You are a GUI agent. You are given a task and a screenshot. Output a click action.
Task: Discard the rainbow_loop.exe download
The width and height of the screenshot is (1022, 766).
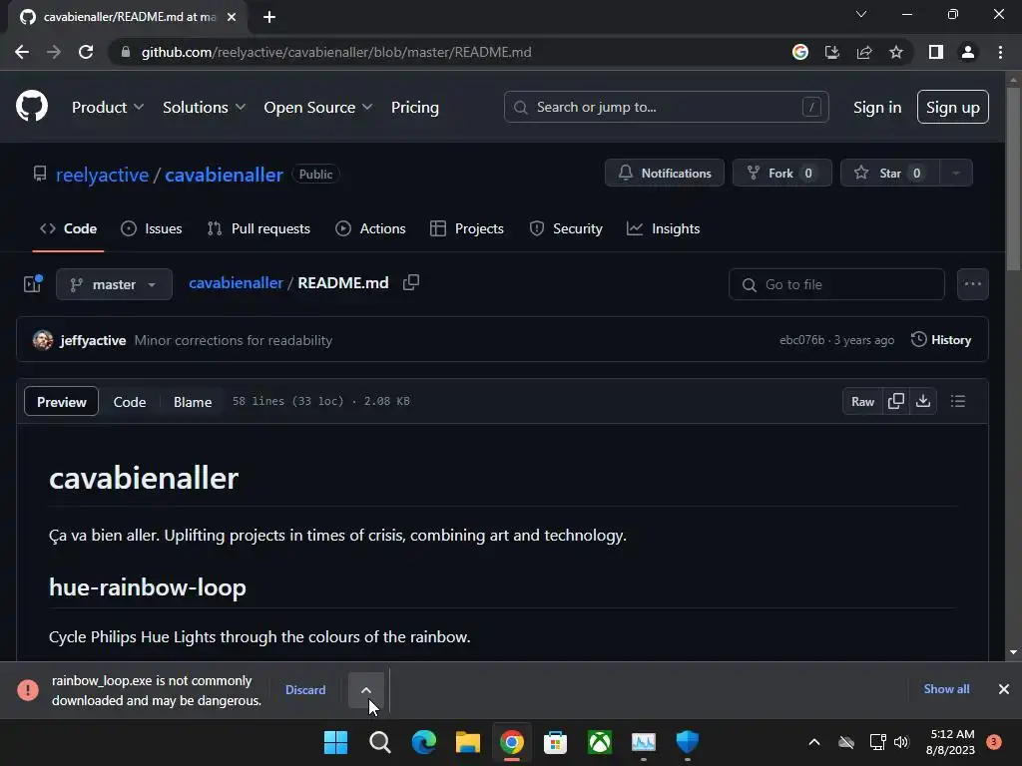click(x=305, y=690)
